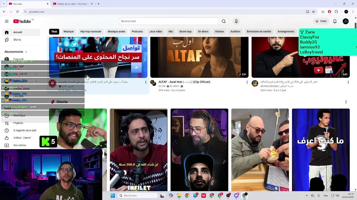
Task: Open Copilot from the taskbar
Action: pyautogui.click(x=171, y=196)
